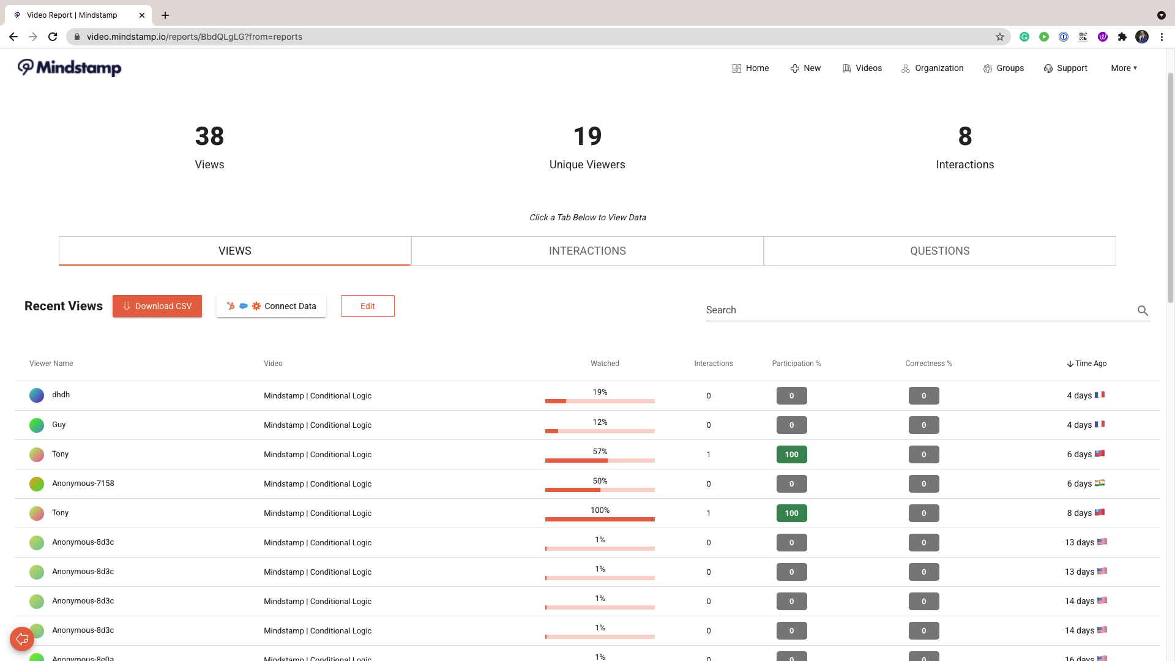This screenshot has height=661, width=1175.
Task: Click the QR code extension icon
Action: tap(1083, 37)
